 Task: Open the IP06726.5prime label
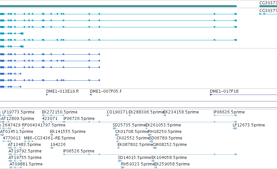(x=79, y=119)
